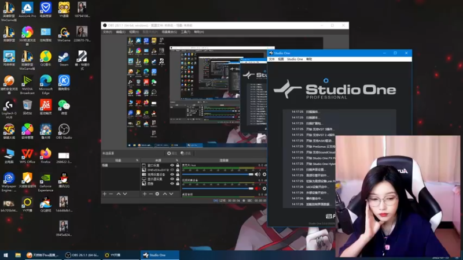Open 文件 menu in Studio One window
463x260 pixels.
(x=271, y=60)
